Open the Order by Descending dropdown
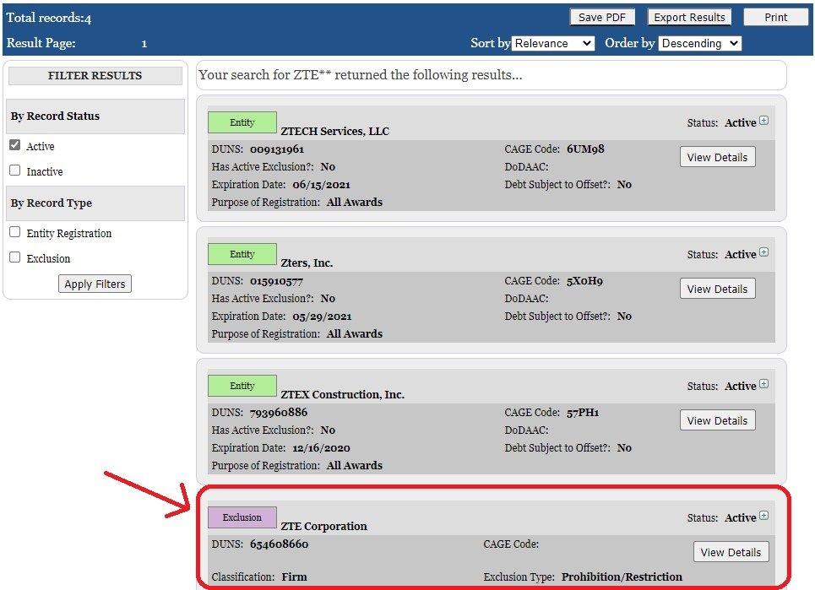Screen dimensions: 815x590 699,43
